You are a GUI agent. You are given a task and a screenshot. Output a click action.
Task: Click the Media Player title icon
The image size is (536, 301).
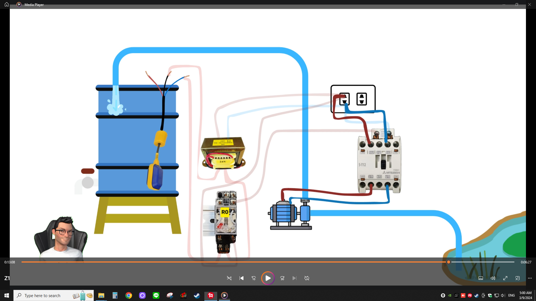point(19,4)
